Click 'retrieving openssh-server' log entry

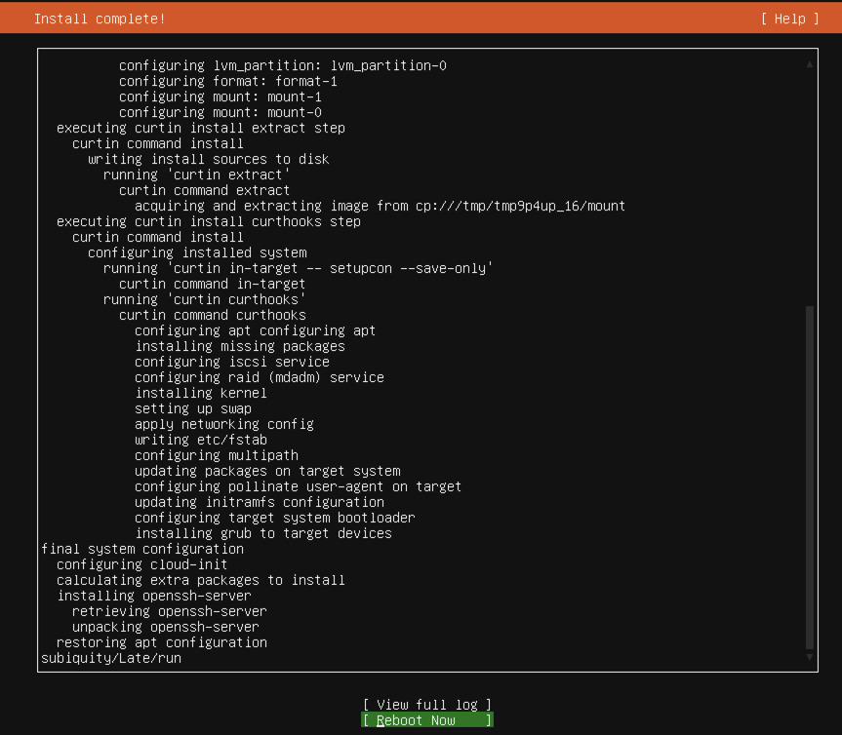click(169, 611)
